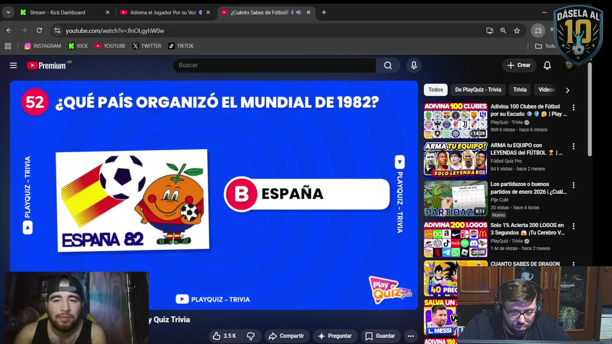
Task: Open Pije Culé channel name
Action: (499, 200)
